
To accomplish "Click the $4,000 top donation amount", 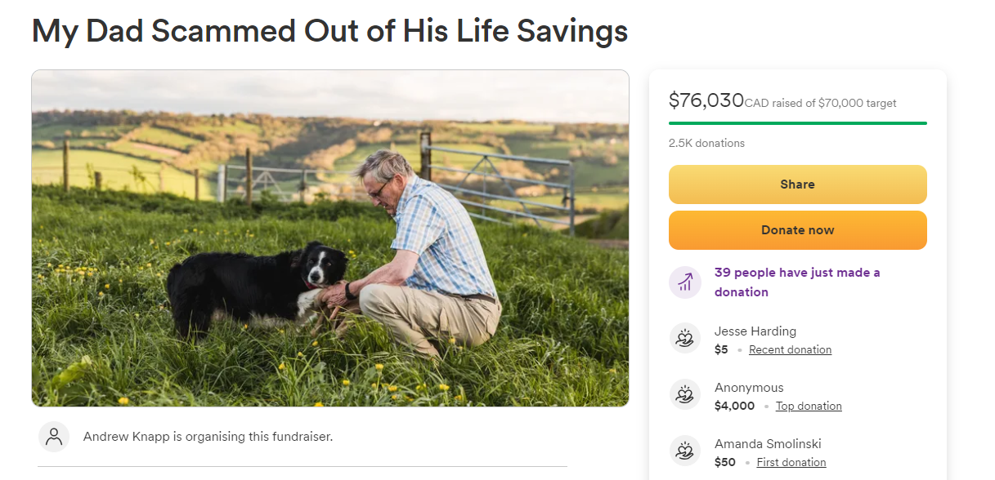I will point(734,406).
